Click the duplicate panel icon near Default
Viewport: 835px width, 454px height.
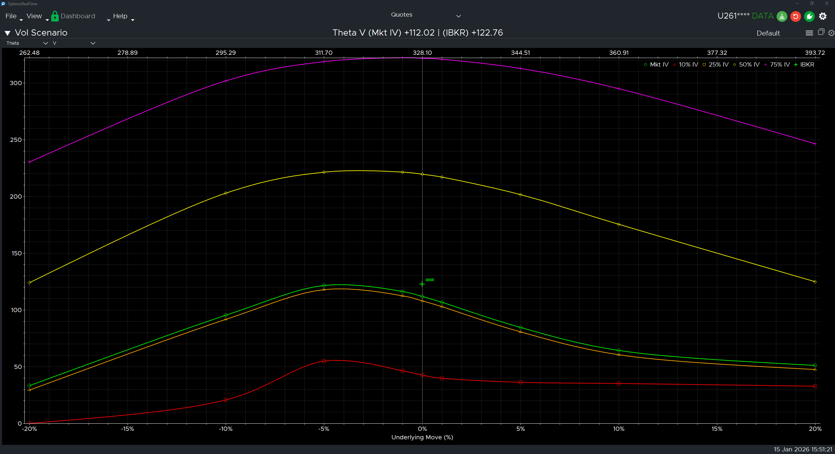point(821,33)
